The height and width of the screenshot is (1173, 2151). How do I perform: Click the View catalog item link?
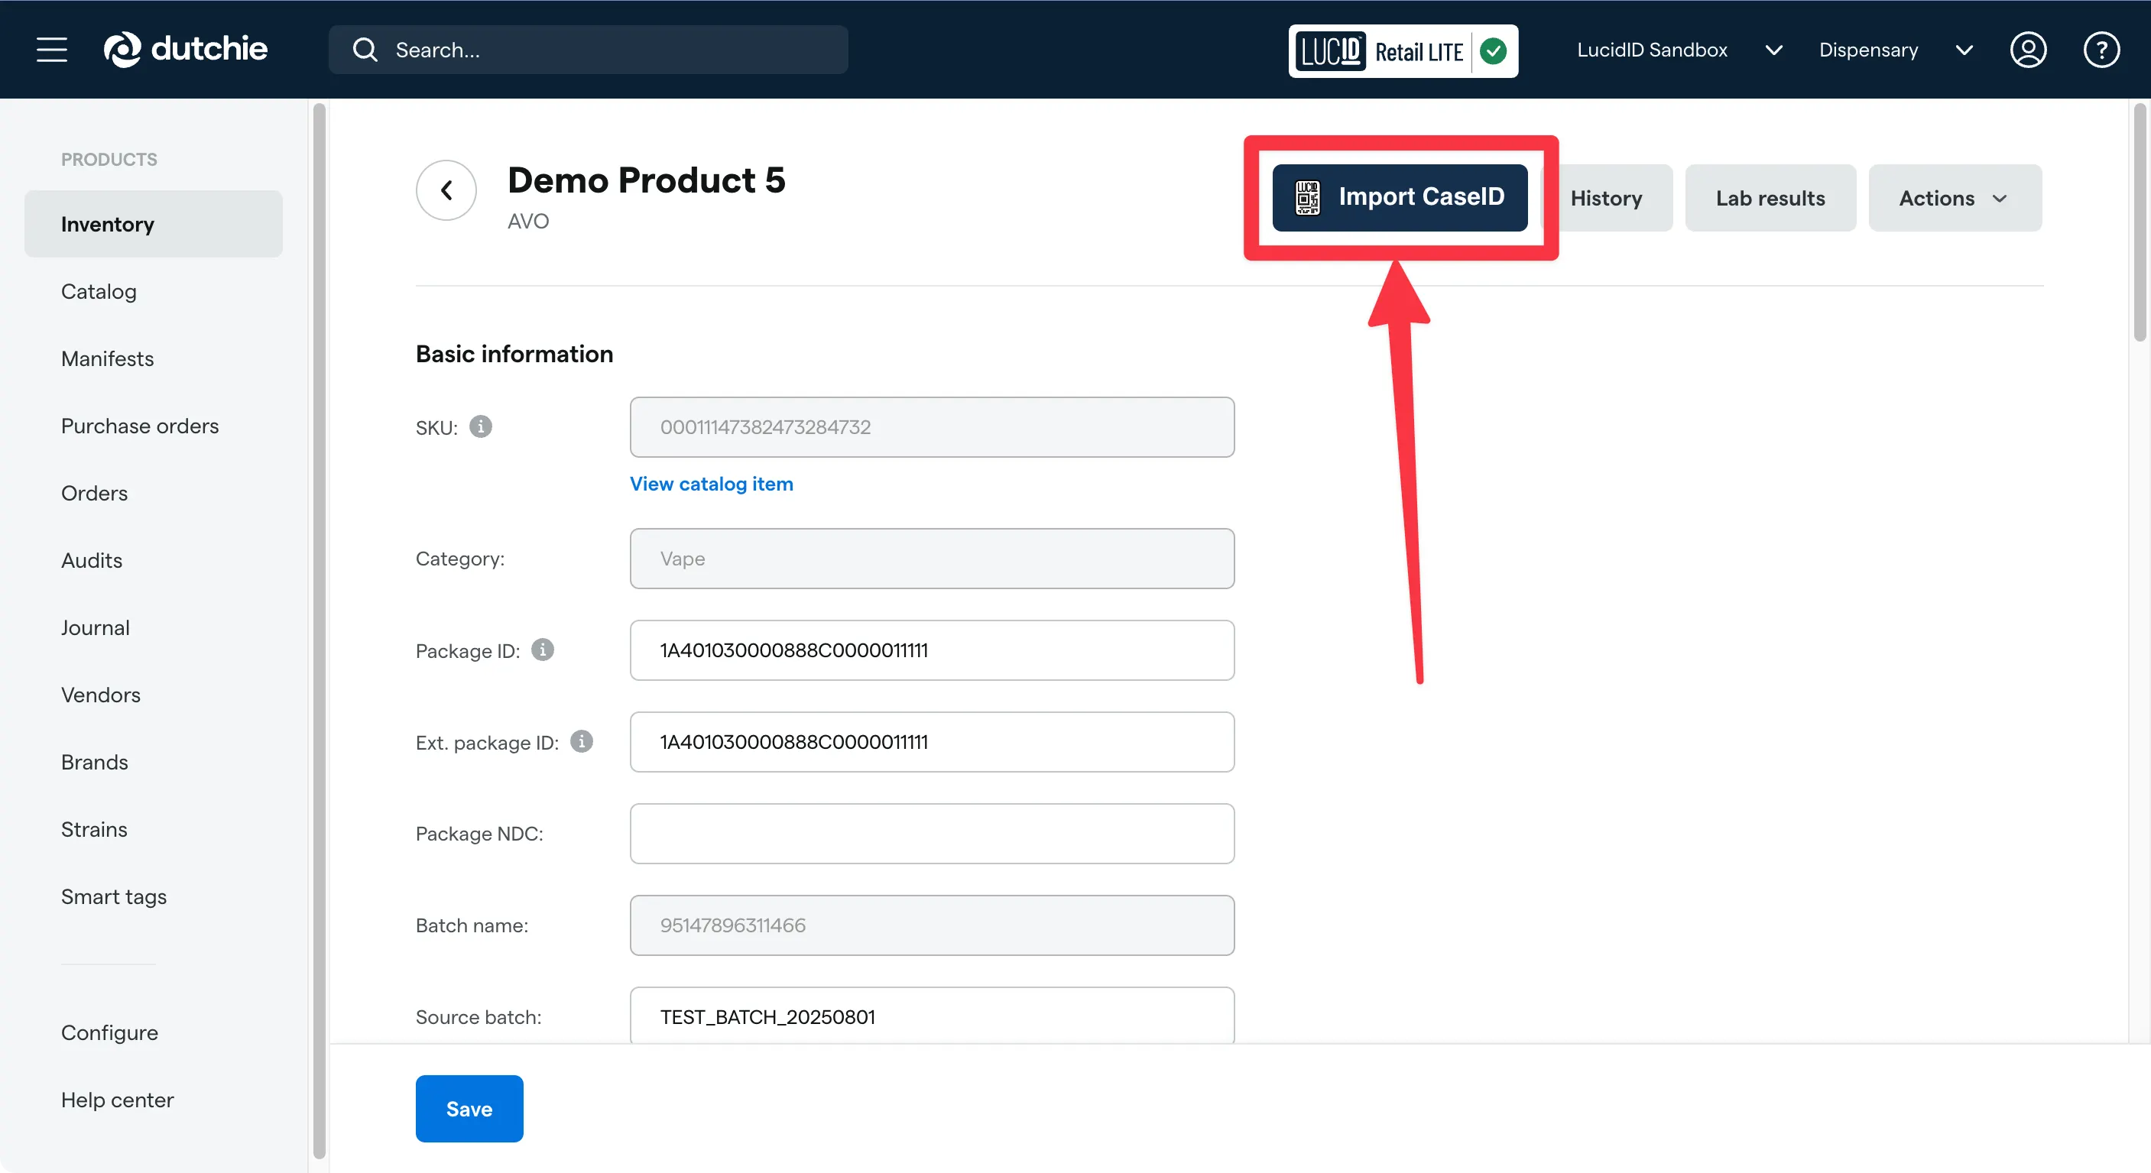click(711, 484)
